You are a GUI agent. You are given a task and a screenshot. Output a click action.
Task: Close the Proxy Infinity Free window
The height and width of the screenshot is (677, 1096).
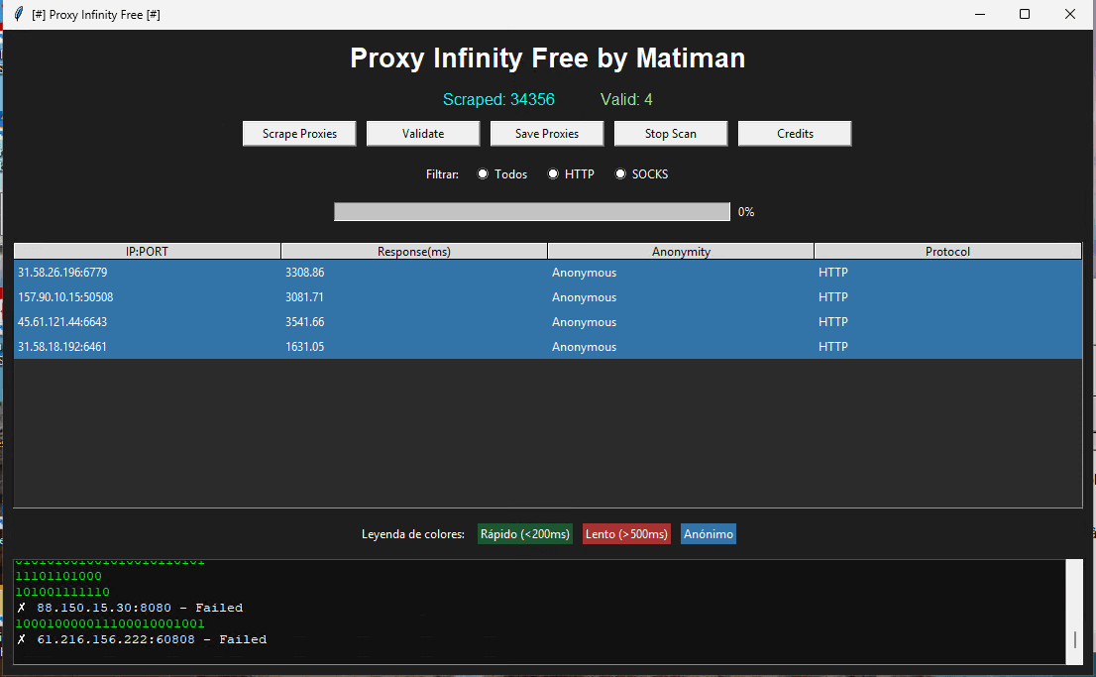[x=1070, y=14]
